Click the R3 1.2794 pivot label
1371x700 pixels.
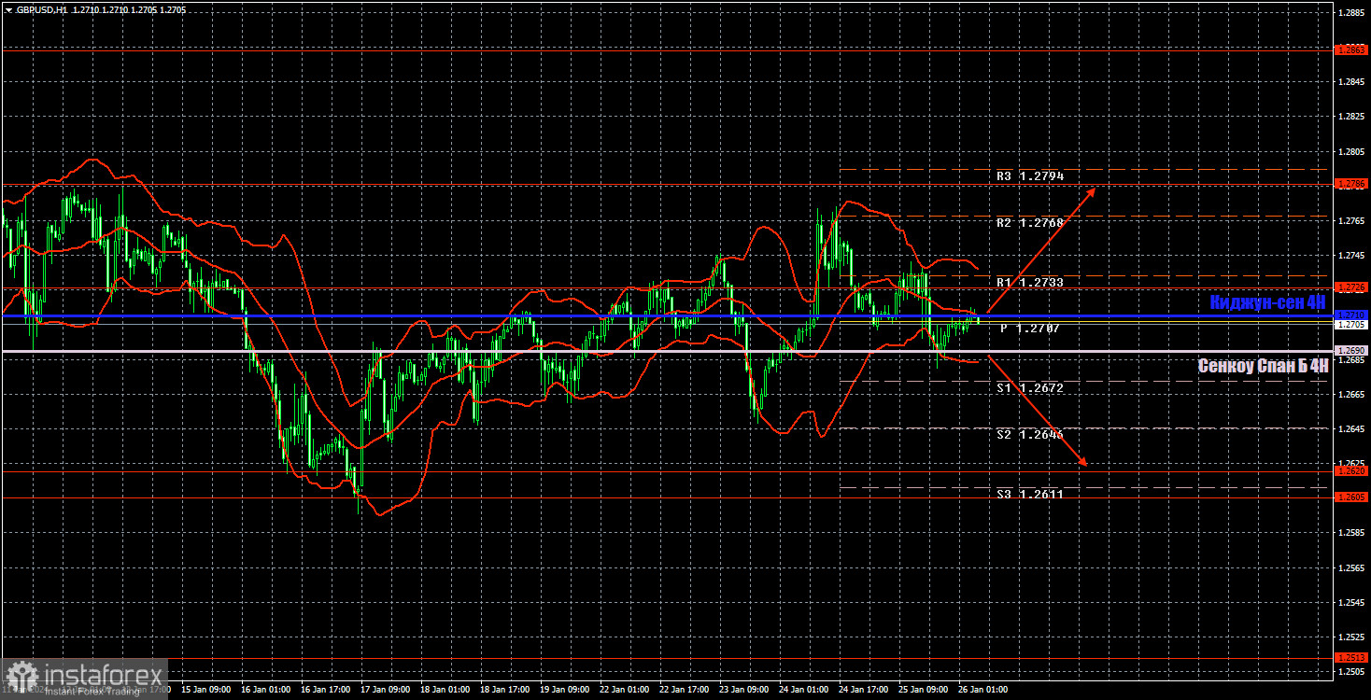coord(1029,176)
